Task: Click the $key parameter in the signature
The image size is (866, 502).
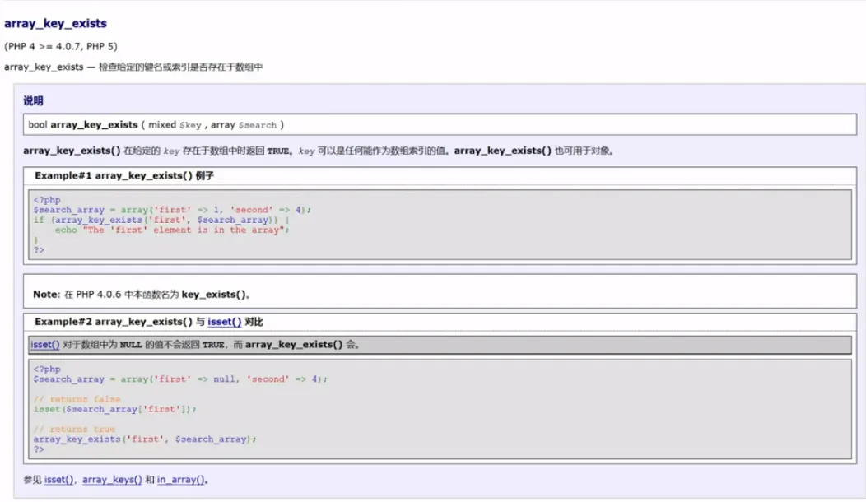Action: (x=190, y=125)
